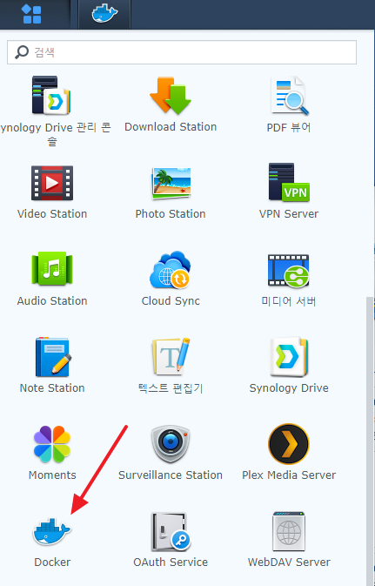The width and height of the screenshot is (375, 586).
Task: Open the Docker app in the menu list
Action: 52,531
